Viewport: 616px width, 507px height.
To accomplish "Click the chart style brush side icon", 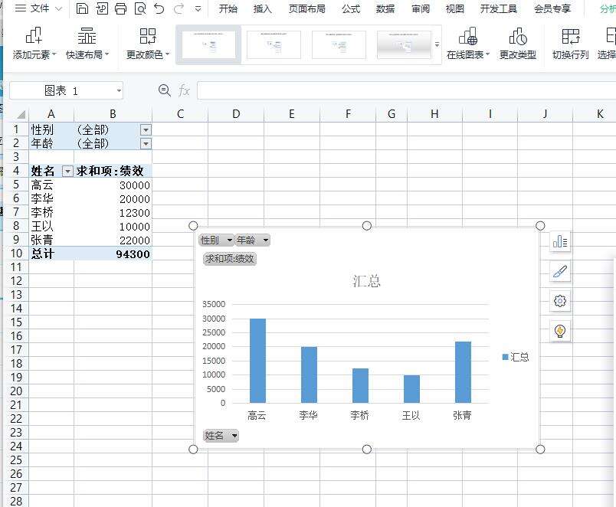I will coord(560,271).
